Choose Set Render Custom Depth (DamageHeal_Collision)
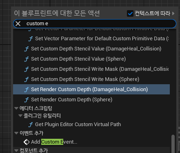 [x=91, y=90]
